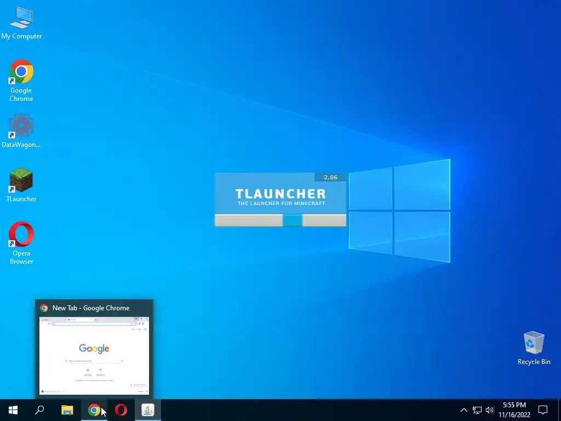The height and width of the screenshot is (421, 561).
Task: Click the New Tab - Google Chrome title
Action: [x=91, y=308]
